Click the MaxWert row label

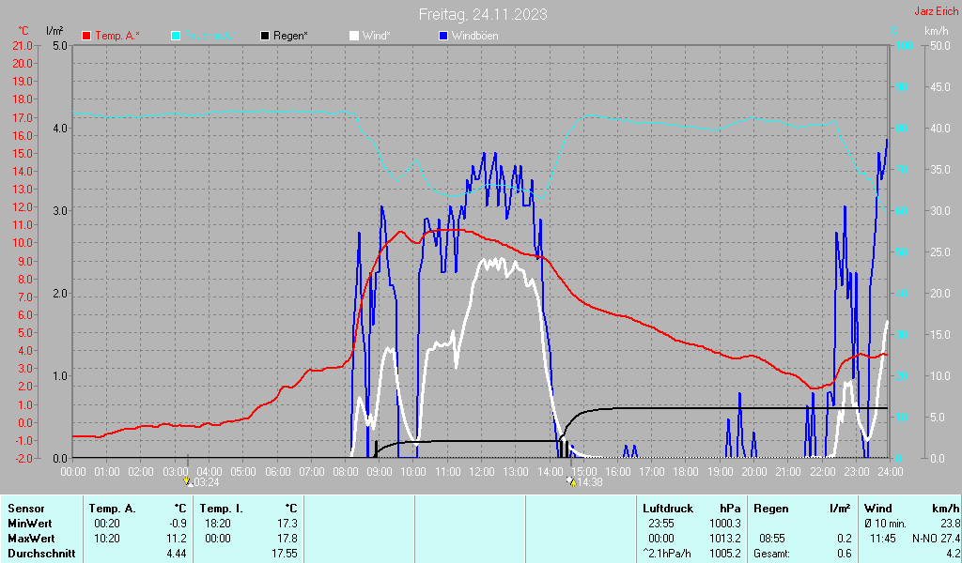(31, 539)
